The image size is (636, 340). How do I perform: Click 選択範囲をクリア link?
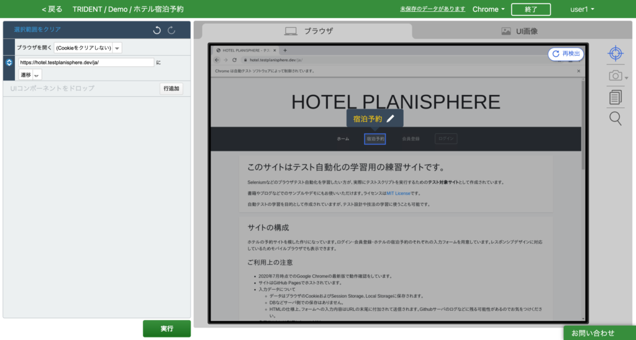[37, 30]
